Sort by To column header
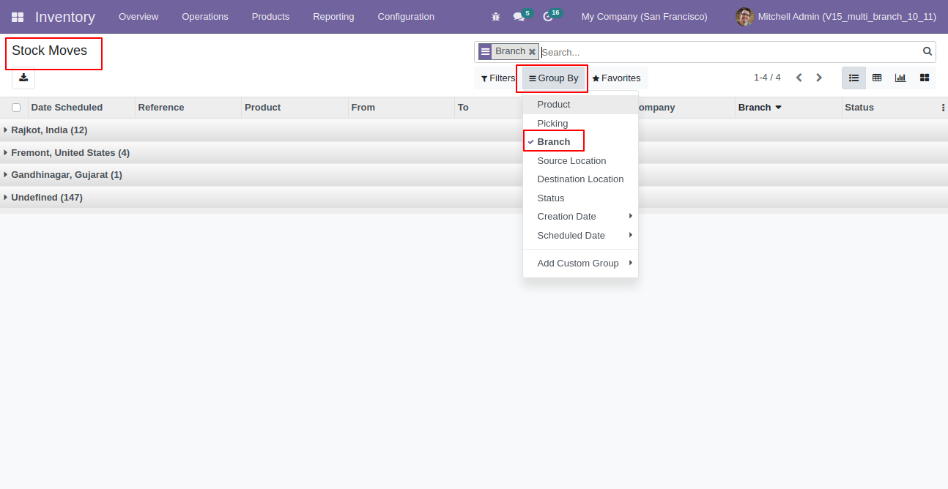The height and width of the screenshot is (489, 948). point(489,108)
